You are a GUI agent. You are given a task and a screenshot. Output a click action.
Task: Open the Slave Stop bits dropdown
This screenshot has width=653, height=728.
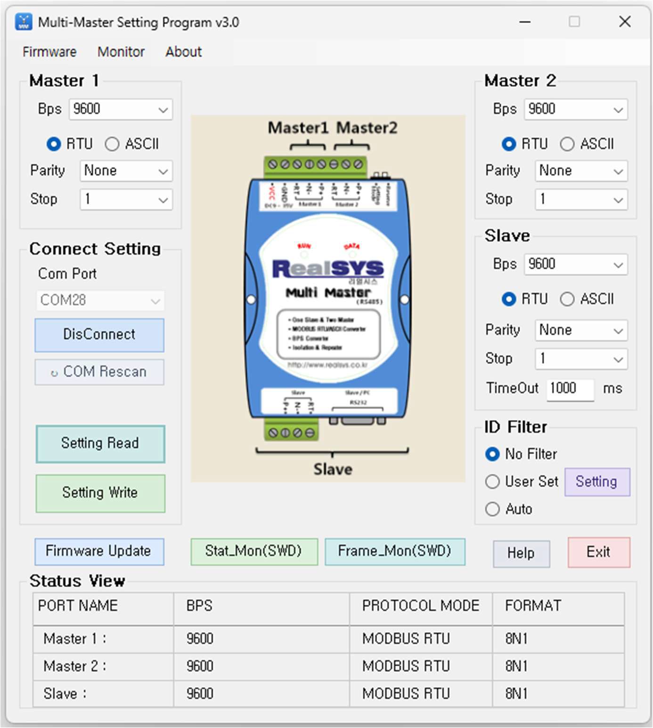point(581,359)
